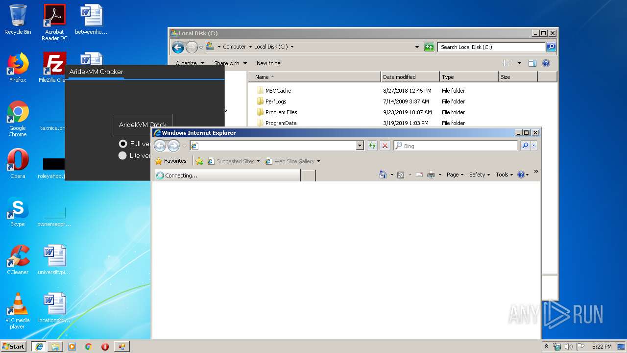Viewport: 627px width, 353px height.
Task: Click the green refresh button in Local Disk window
Action: click(429, 47)
